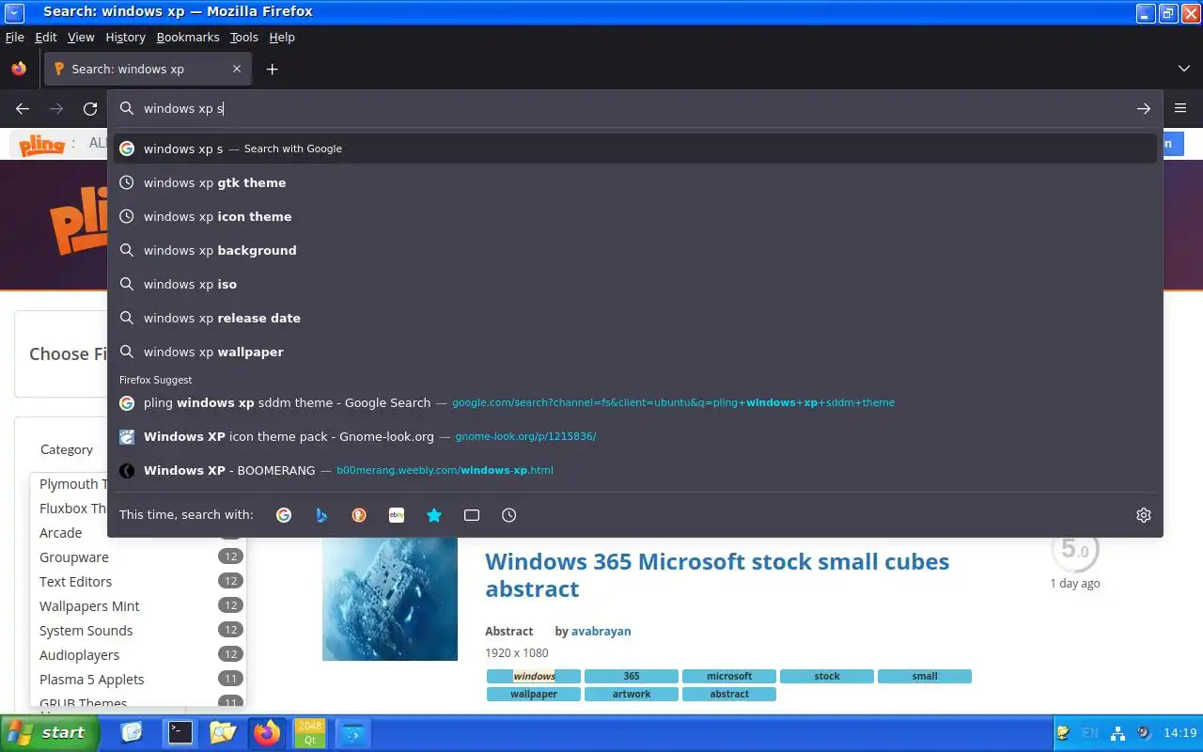Select the 'Search: windows xp' tab
The width and height of the screenshot is (1203, 752).
pyautogui.click(x=148, y=69)
